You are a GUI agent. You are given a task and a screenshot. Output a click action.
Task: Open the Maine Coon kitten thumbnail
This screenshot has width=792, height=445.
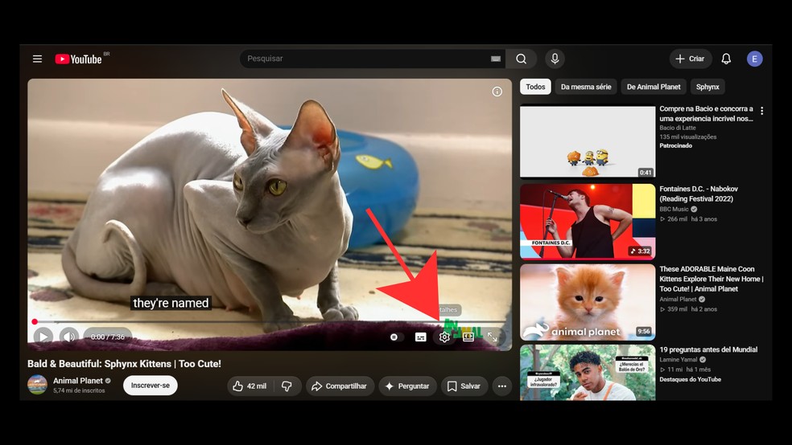point(588,302)
